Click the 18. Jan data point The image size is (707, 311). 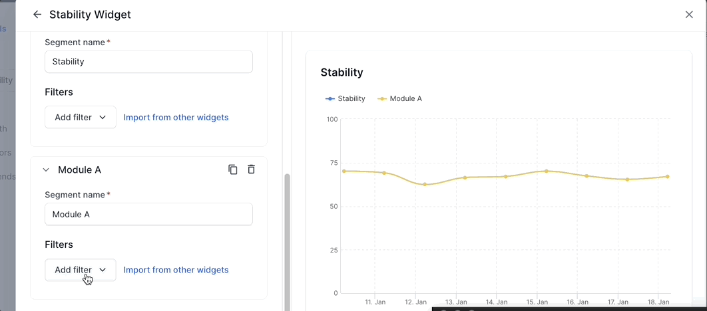tap(667, 177)
